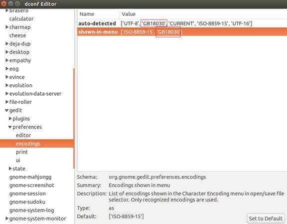The width and height of the screenshot is (287, 224).
Task: Click the type value 'as'
Action: point(111,208)
